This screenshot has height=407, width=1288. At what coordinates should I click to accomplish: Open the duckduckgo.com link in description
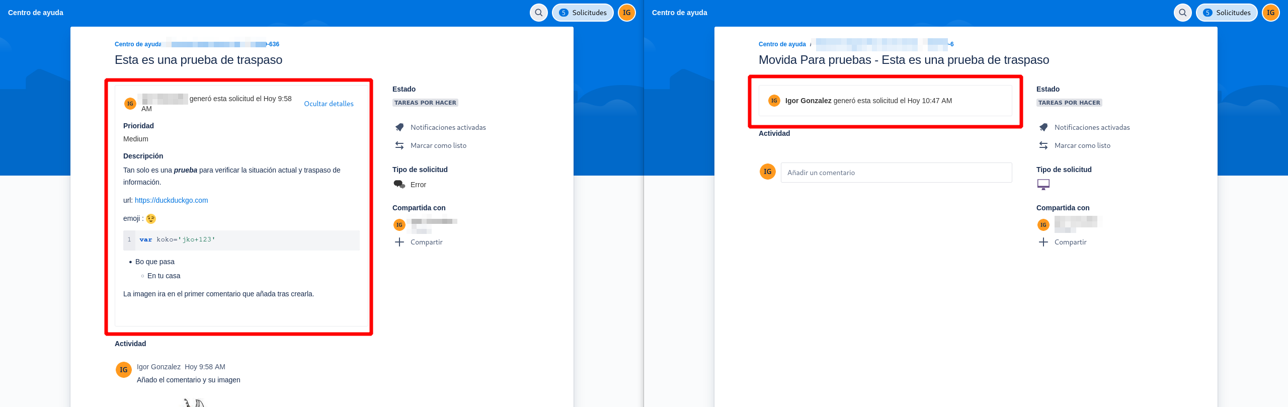click(x=171, y=200)
